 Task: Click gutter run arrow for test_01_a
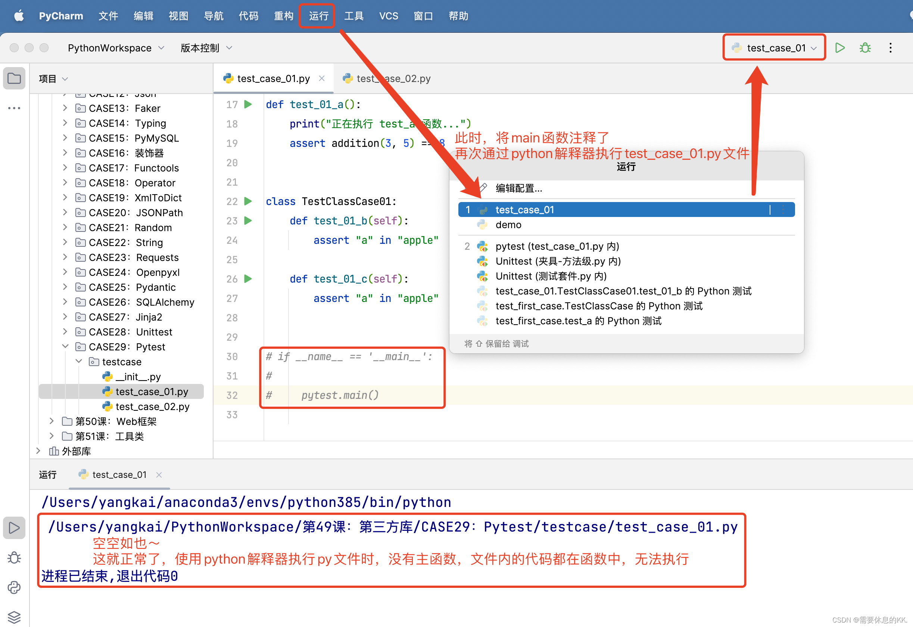pyautogui.click(x=248, y=104)
